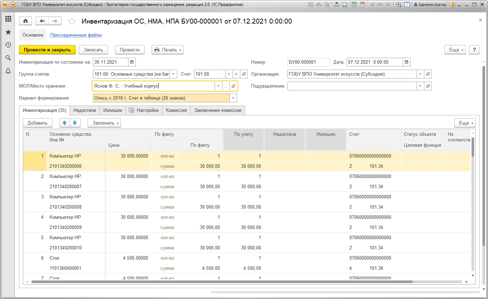Open the Счет 101.00 record
This screenshot has width=488, height=299.
[x=244, y=74]
